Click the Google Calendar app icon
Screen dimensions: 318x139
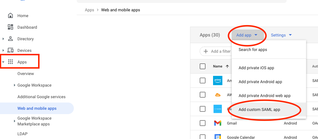[218, 137]
